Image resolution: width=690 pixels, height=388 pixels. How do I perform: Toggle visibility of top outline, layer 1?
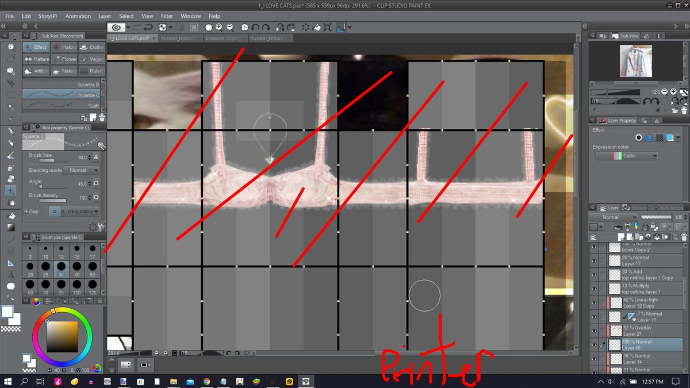[594, 289]
